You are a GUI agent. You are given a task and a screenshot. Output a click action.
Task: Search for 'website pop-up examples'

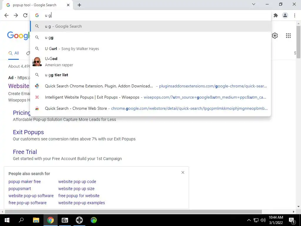[x=82, y=203]
